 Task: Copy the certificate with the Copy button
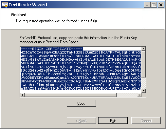coord(82,103)
